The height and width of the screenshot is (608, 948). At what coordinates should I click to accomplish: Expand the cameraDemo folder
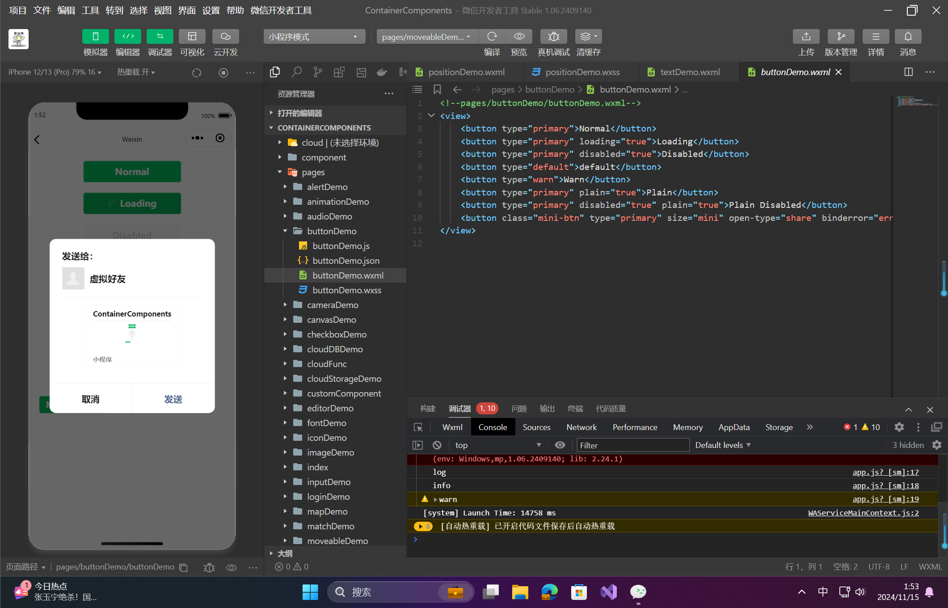click(x=332, y=305)
